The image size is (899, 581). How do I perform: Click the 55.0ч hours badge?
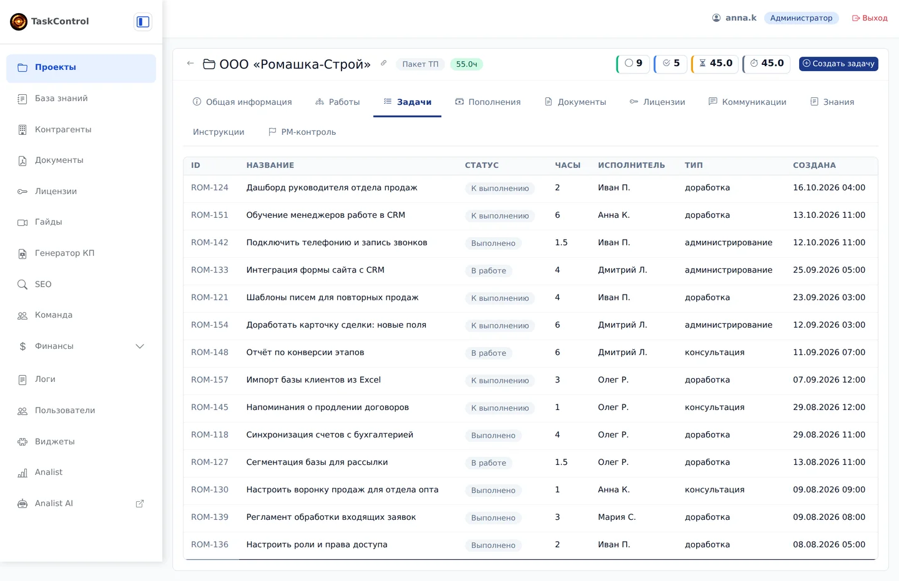tap(466, 64)
